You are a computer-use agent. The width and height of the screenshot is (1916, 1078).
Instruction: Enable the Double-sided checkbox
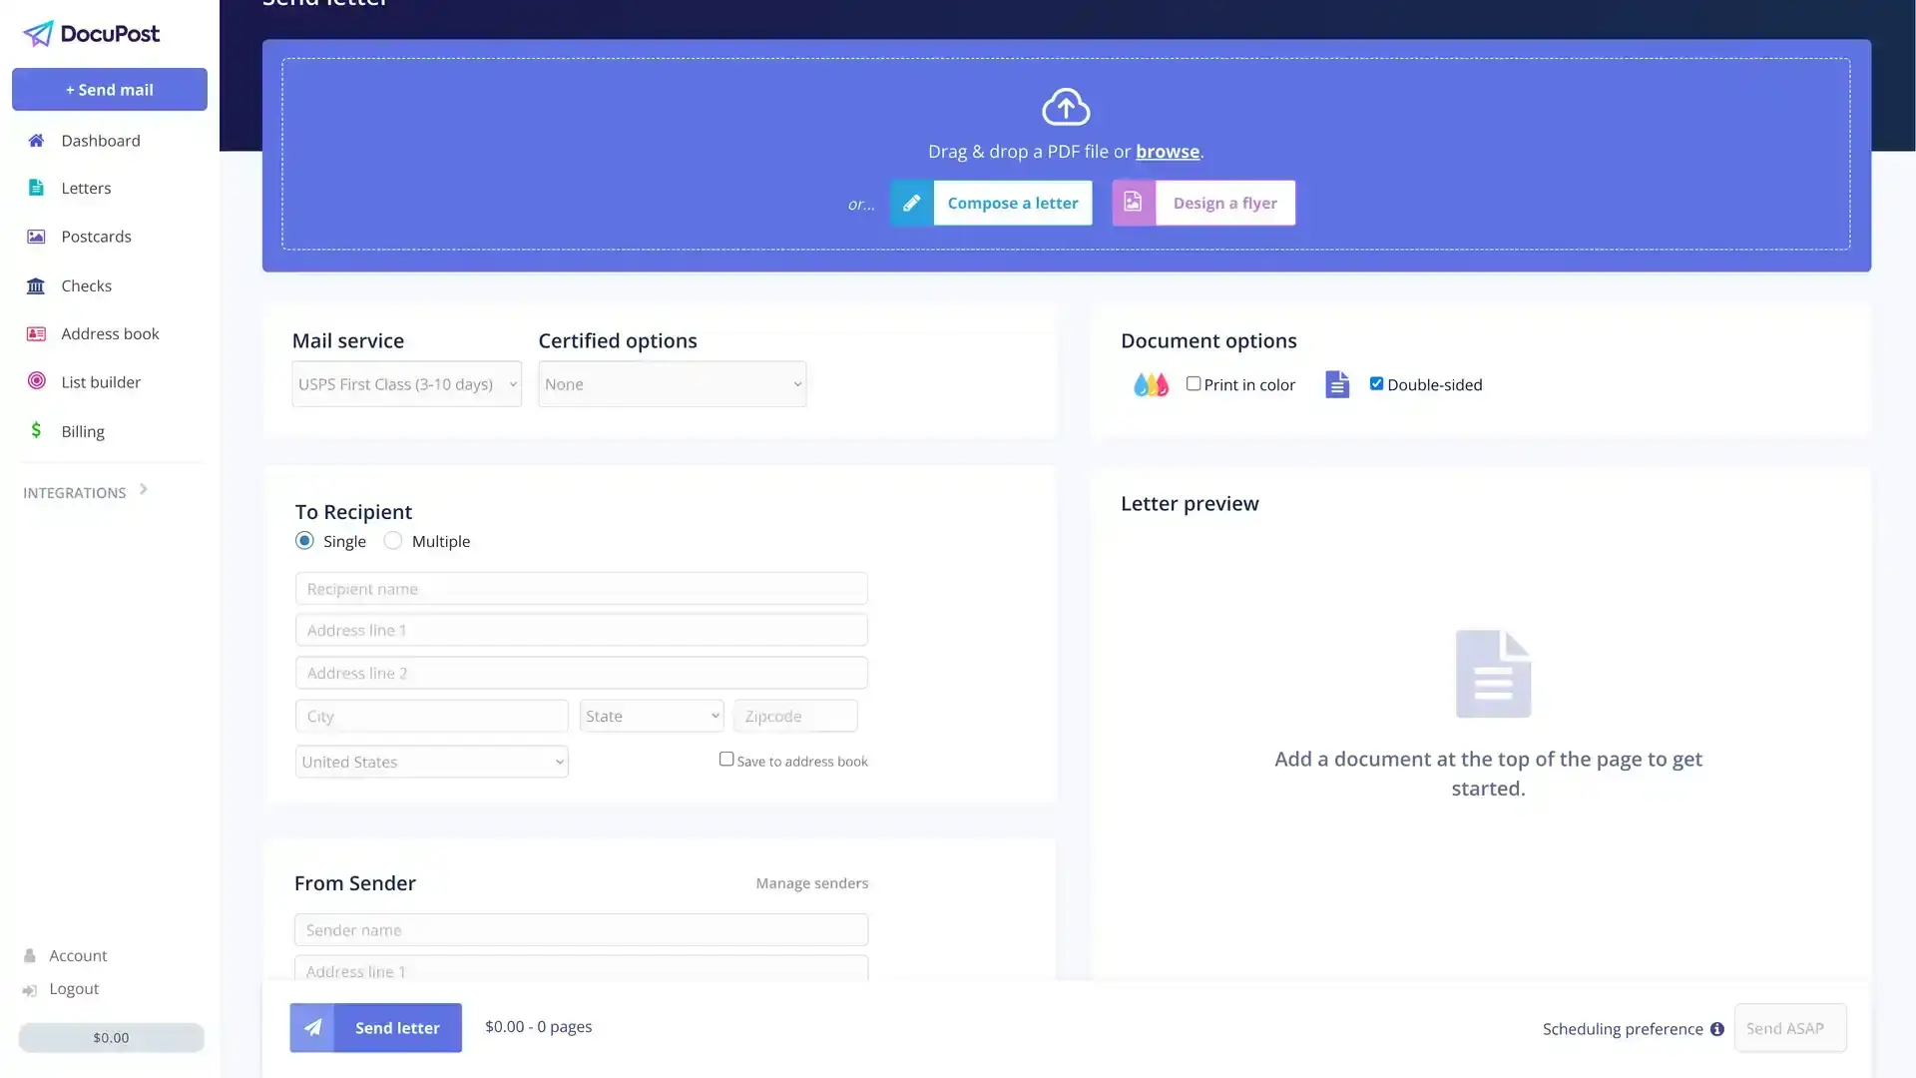point(1376,383)
